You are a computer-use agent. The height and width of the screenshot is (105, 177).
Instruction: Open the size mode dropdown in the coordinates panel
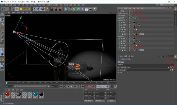pos(100,101)
